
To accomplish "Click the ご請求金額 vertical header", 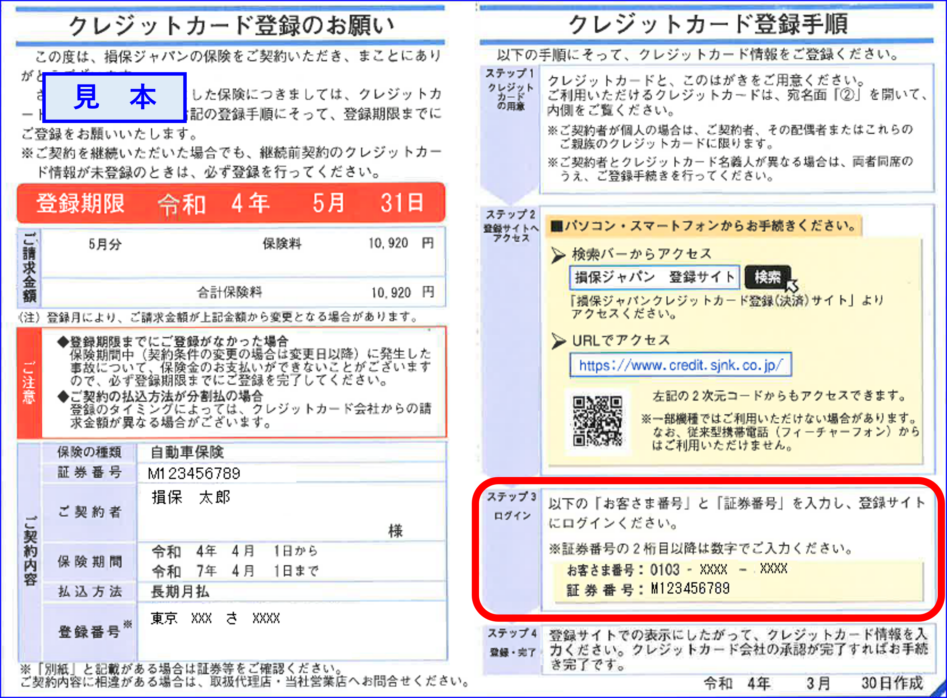I will (x=29, y=267).
